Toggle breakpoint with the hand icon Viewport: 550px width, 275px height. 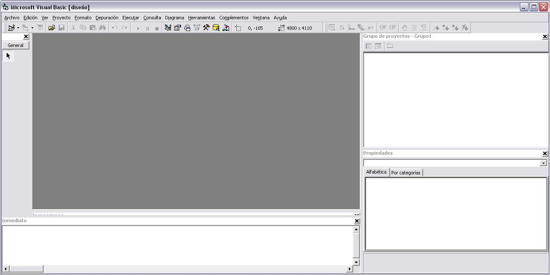coord(404,28)
